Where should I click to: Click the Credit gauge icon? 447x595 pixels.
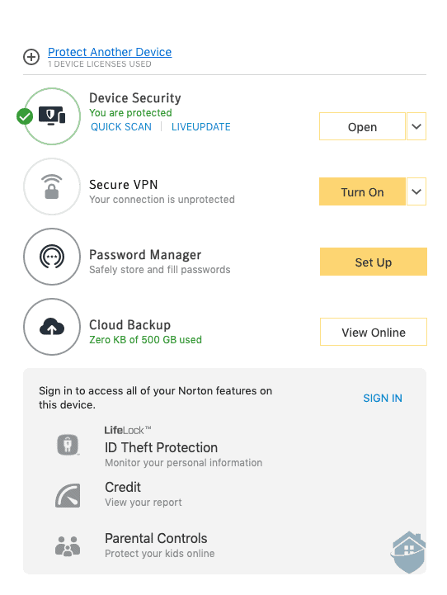click(x=68, y=496)
